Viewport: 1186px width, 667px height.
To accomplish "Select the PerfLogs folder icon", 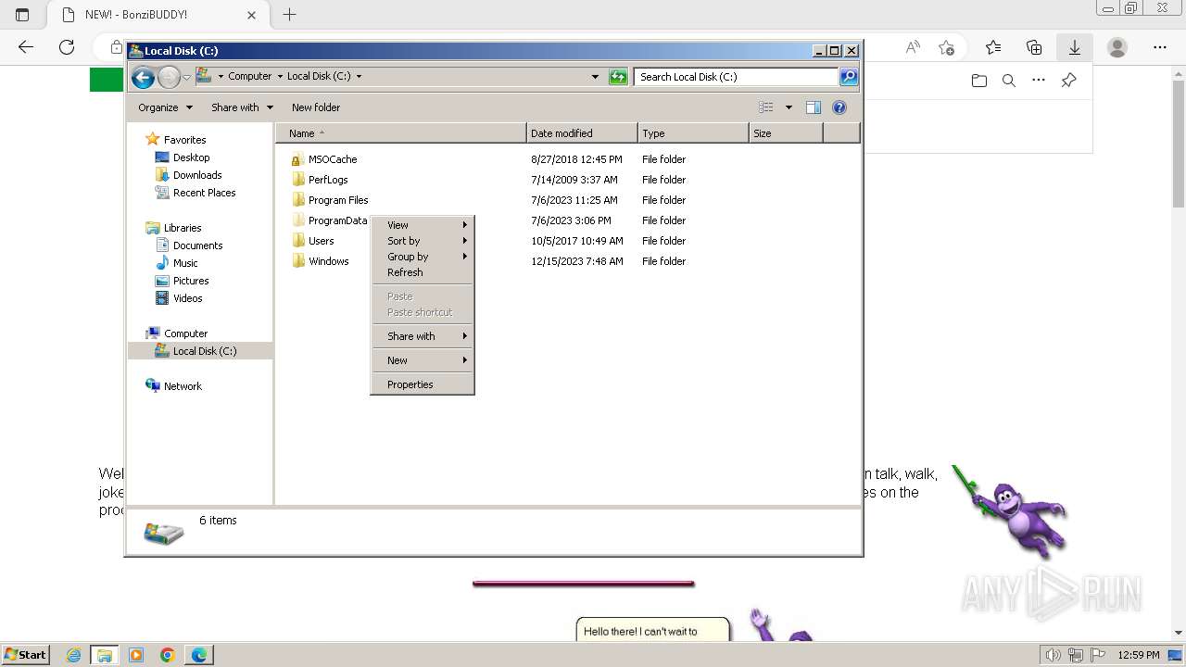I will (x=297, y=180).
